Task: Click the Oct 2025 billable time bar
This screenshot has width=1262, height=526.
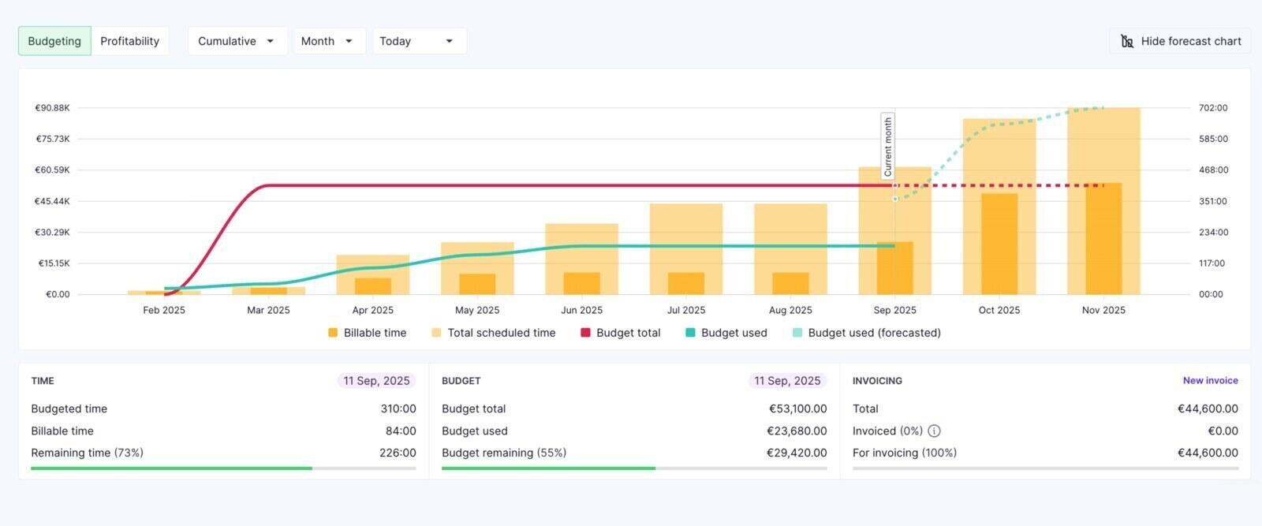Action: click(x=999, y=244)
